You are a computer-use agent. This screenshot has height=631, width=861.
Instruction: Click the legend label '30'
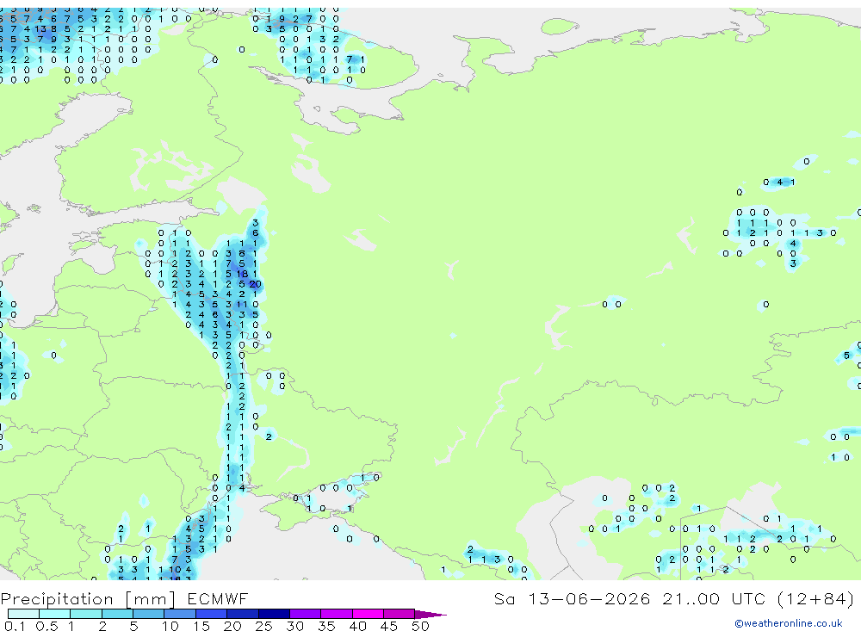point(294,626)
